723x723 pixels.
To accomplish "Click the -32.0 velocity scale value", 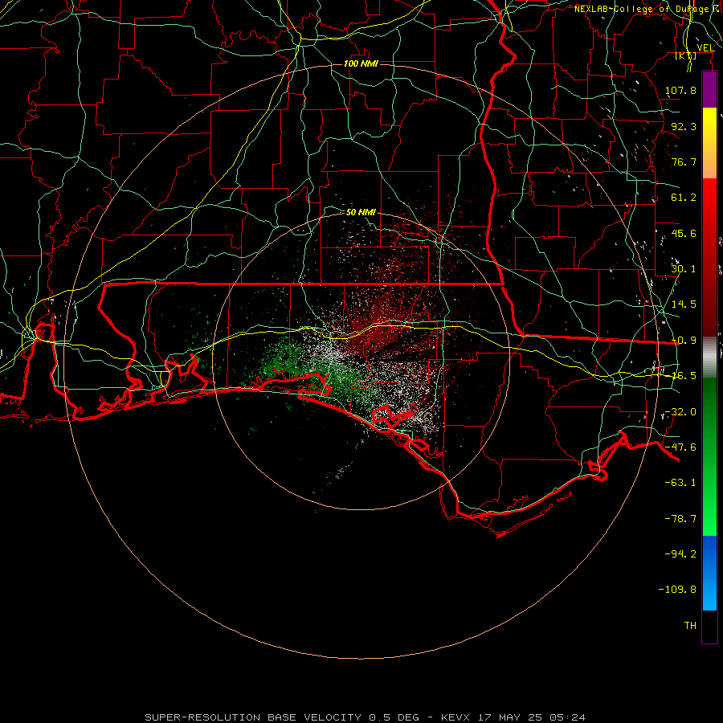I will 680,412.
